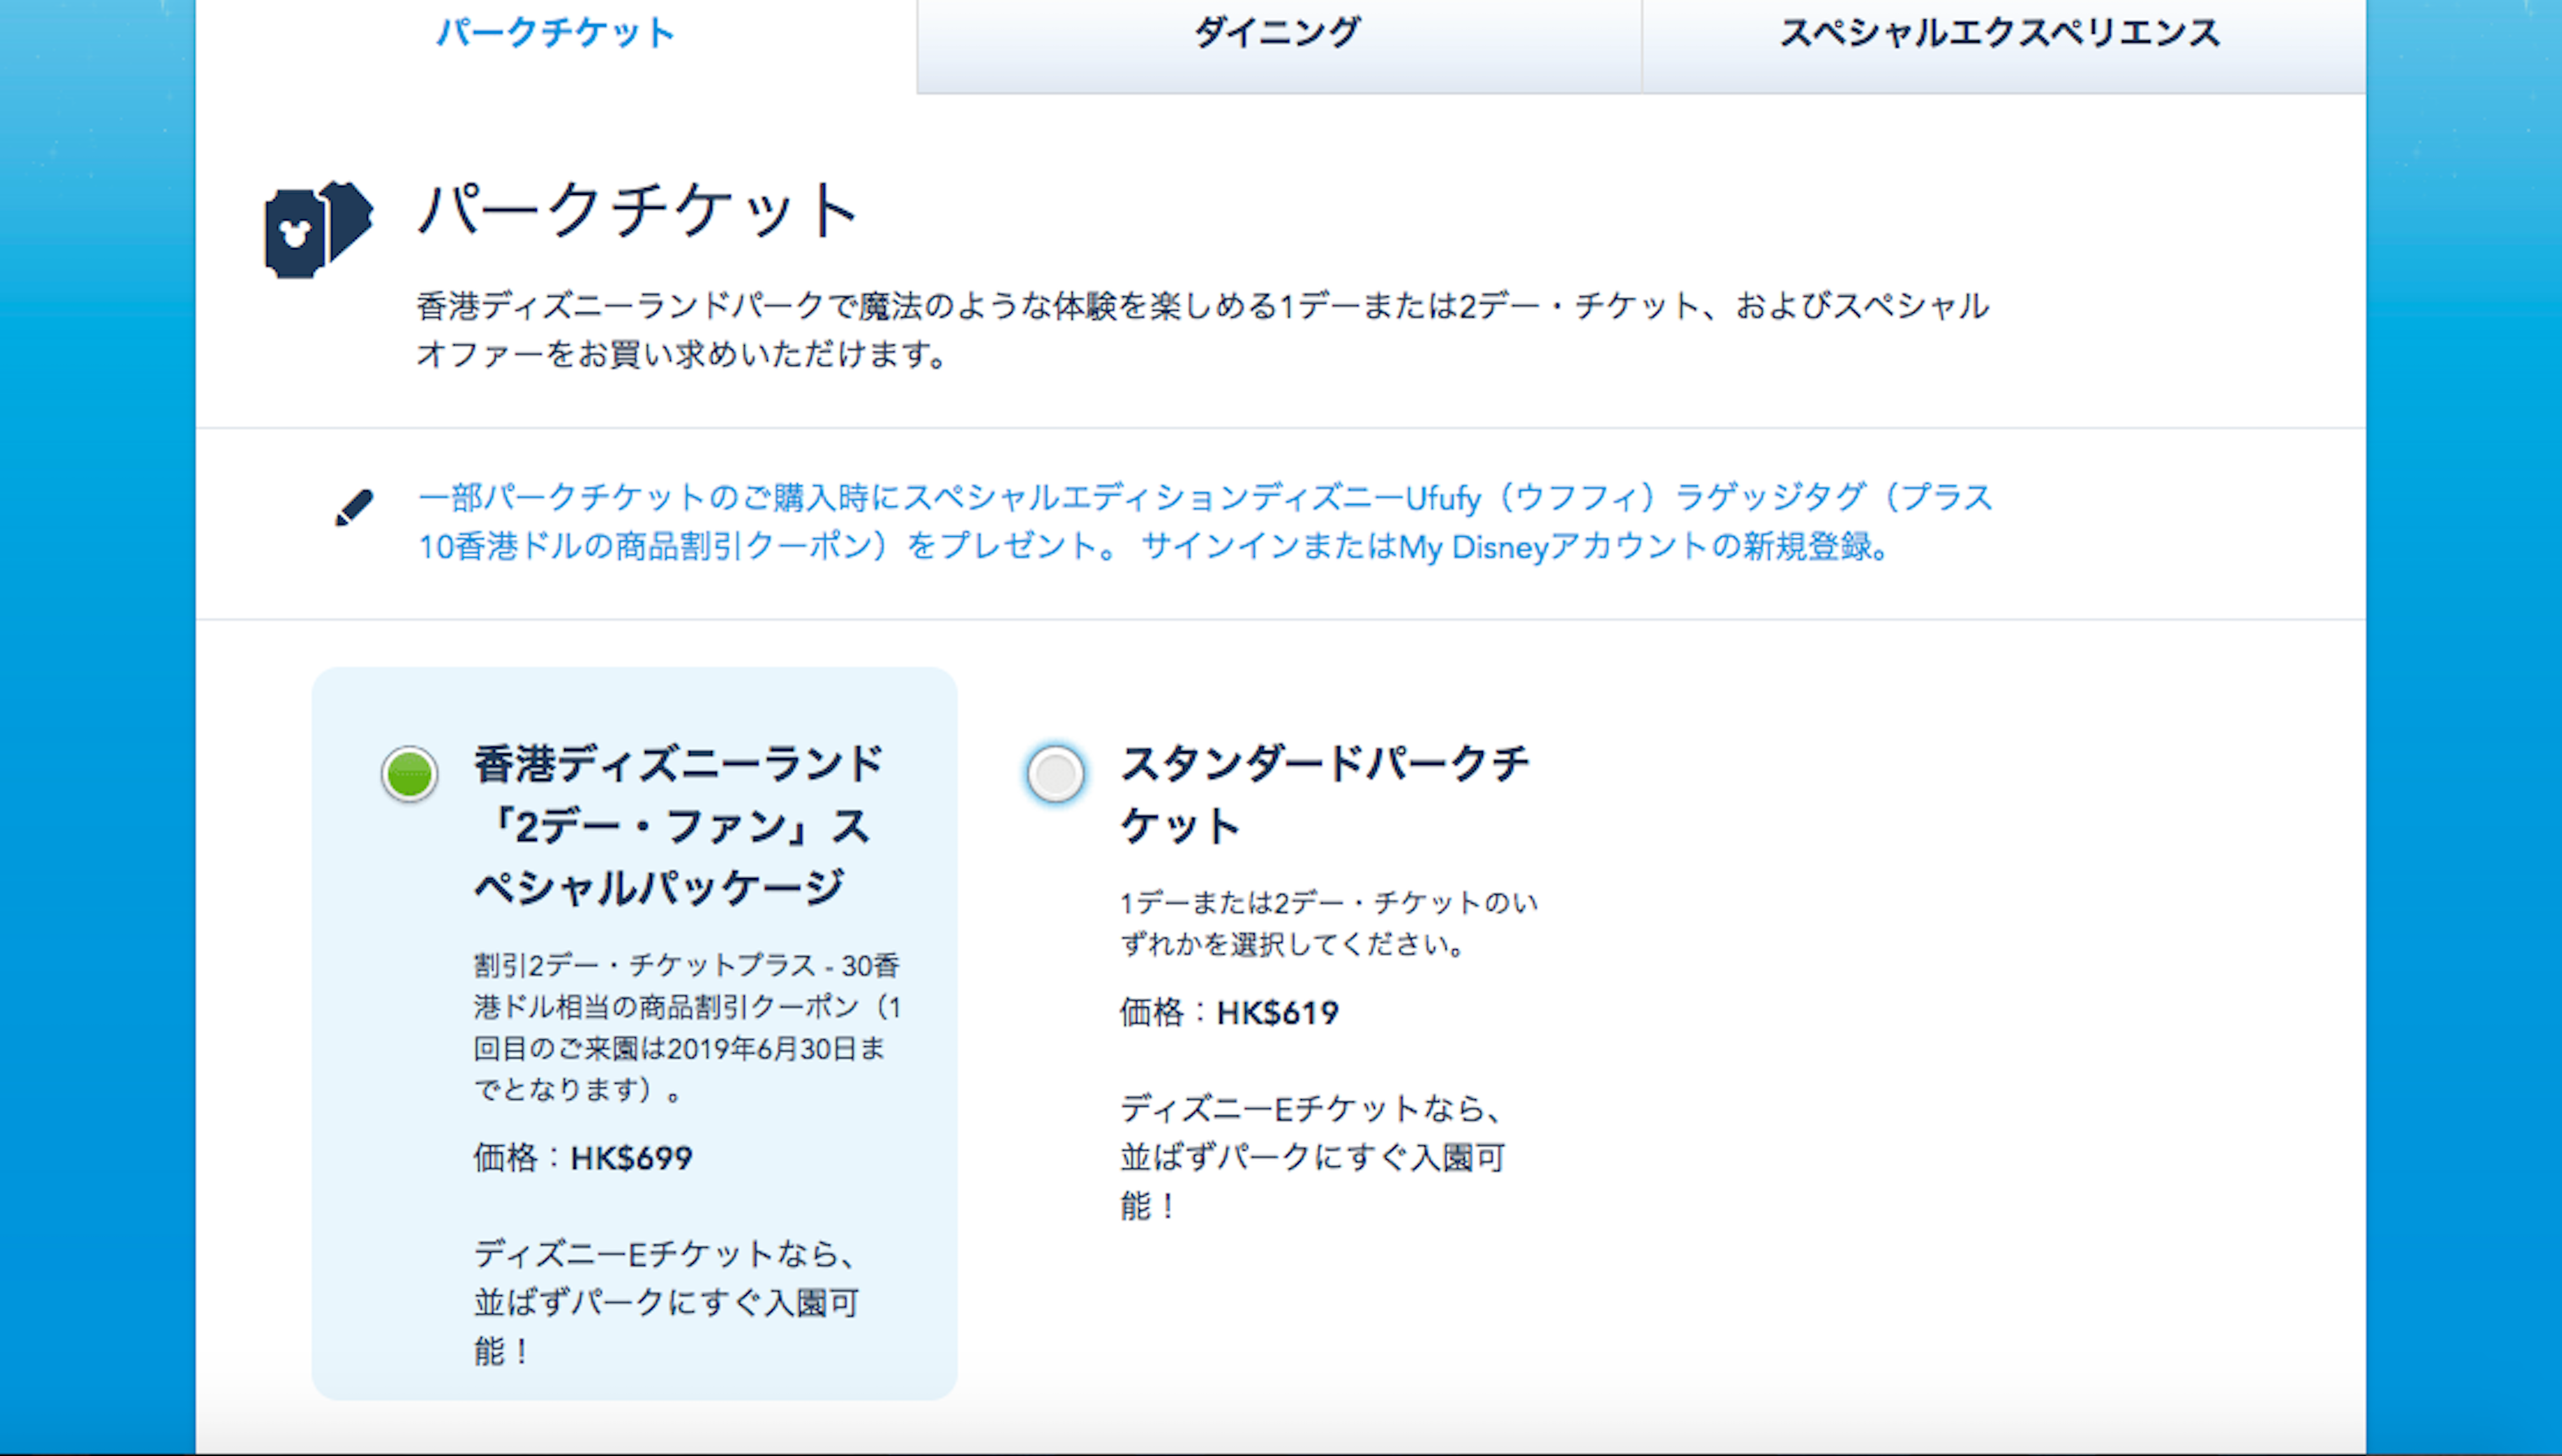Click the 割引2デー・チケットプラス description text
Viewport: 2562px width, 1456px height.
pos(688,1027)
